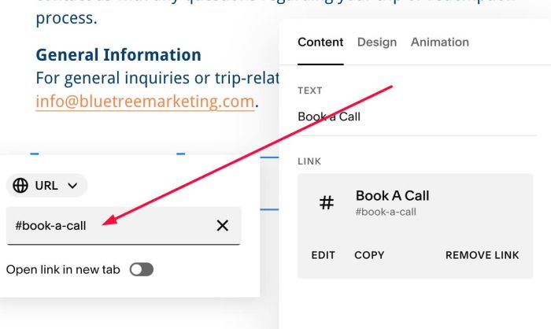Select the Content tab
The height and width of the screenshot is (329, 551).
point(320,43)
